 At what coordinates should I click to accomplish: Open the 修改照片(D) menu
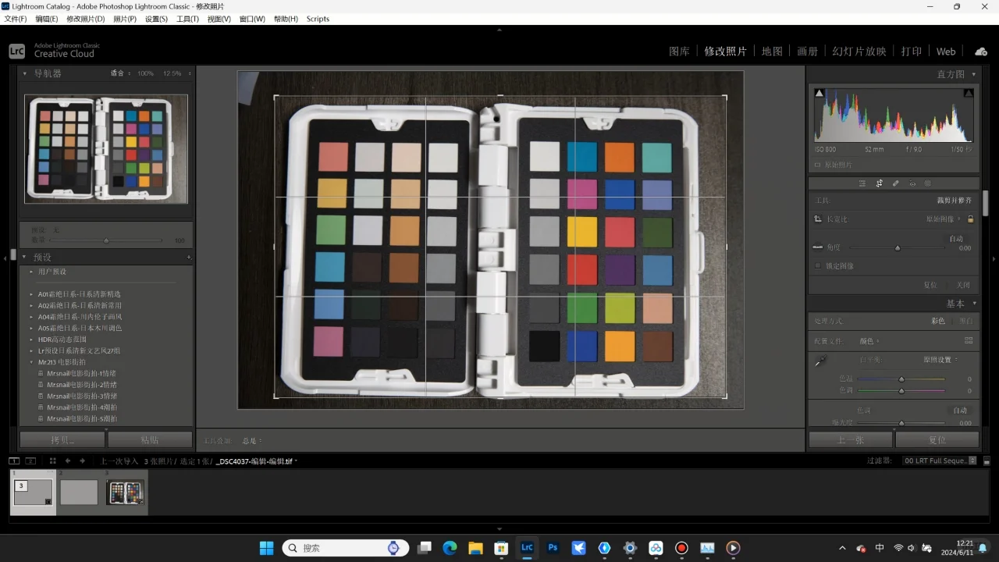point(86,19)
